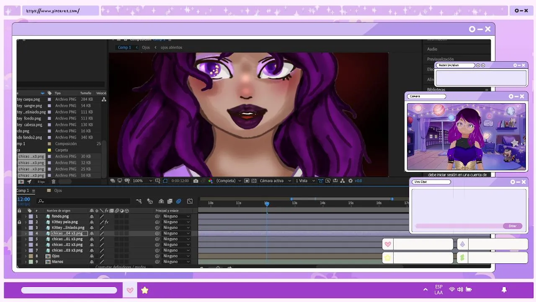Click the interpret footage icon in project panel
536x302 pixels.
click(x=21, y=182)
